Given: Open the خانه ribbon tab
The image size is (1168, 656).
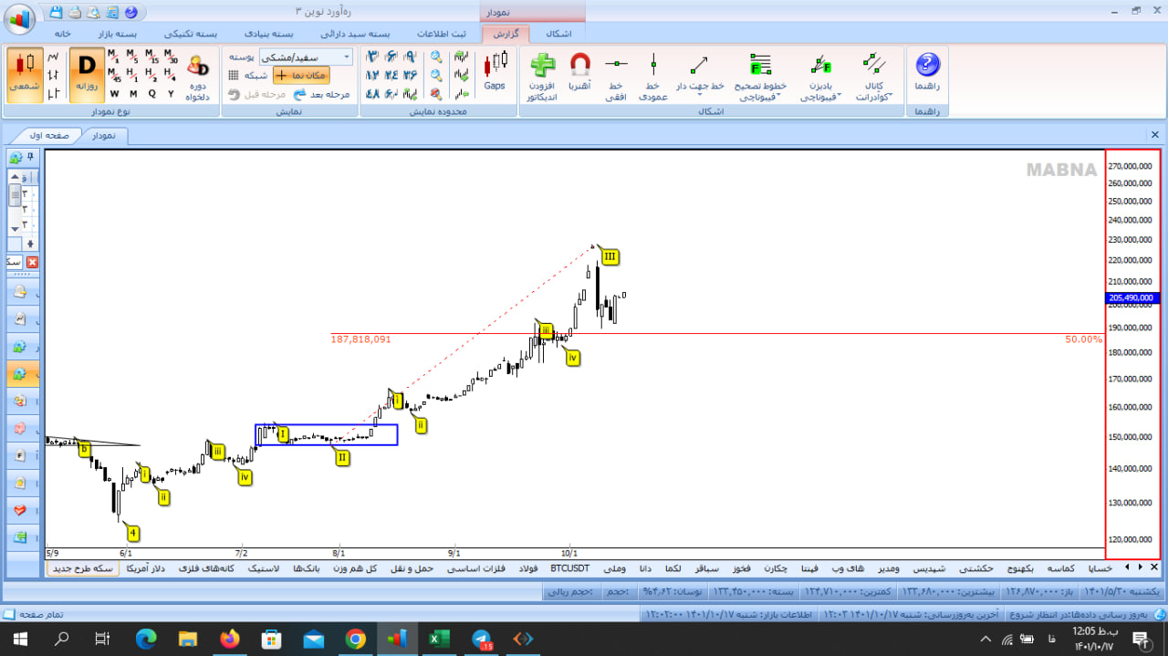Looking at the screenshot, I should (x=63, y=33).
